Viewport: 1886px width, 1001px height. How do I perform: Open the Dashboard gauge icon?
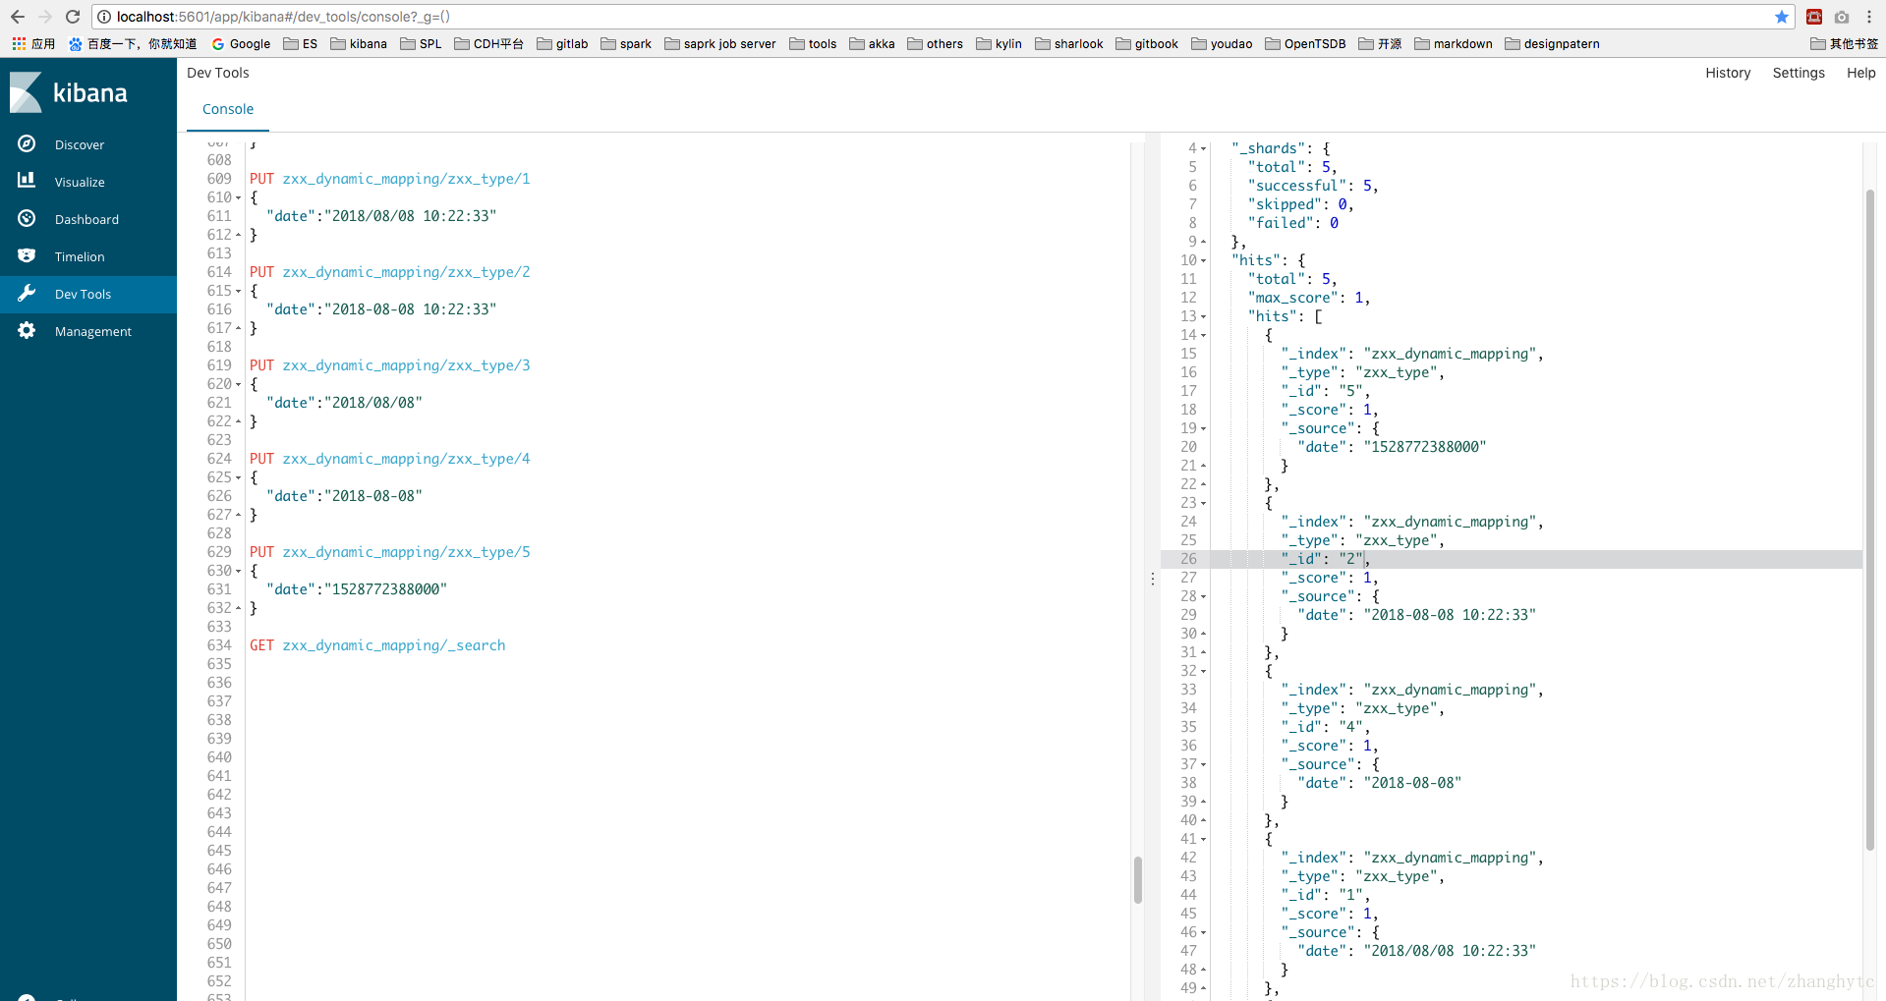point(27,218)
